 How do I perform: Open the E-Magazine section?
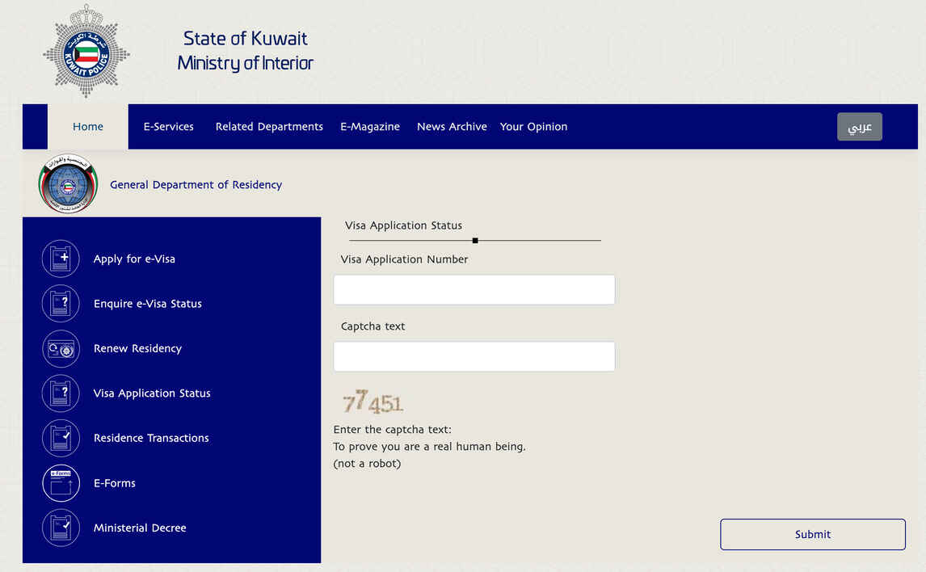point(369,126)
